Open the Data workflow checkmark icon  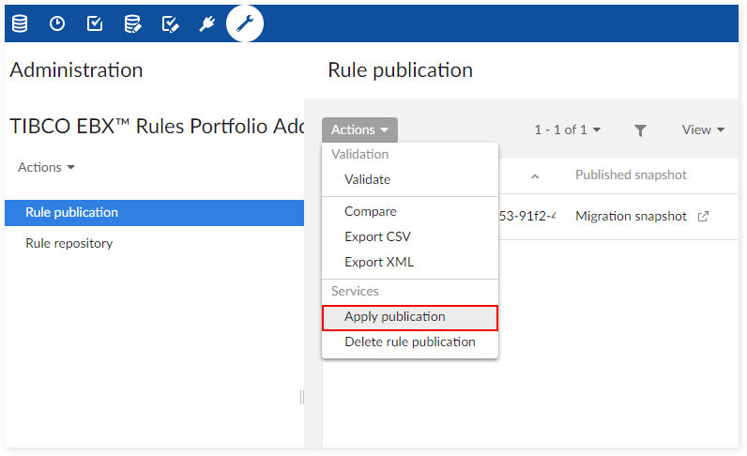[x=95, y=23]
